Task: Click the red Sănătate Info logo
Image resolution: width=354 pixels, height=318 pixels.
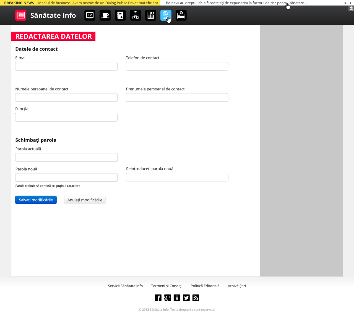Action: tap(21, 15)
